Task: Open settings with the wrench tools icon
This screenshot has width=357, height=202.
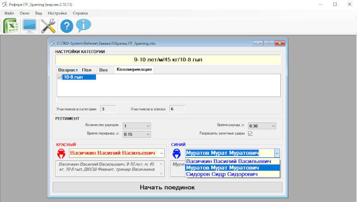Action: coord(47,26)
